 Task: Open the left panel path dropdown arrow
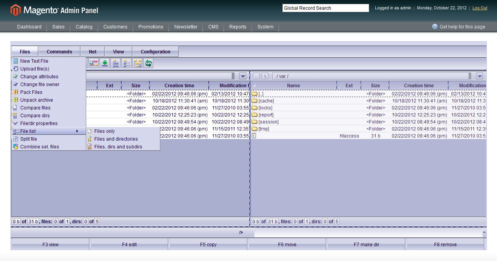[243, 76]
